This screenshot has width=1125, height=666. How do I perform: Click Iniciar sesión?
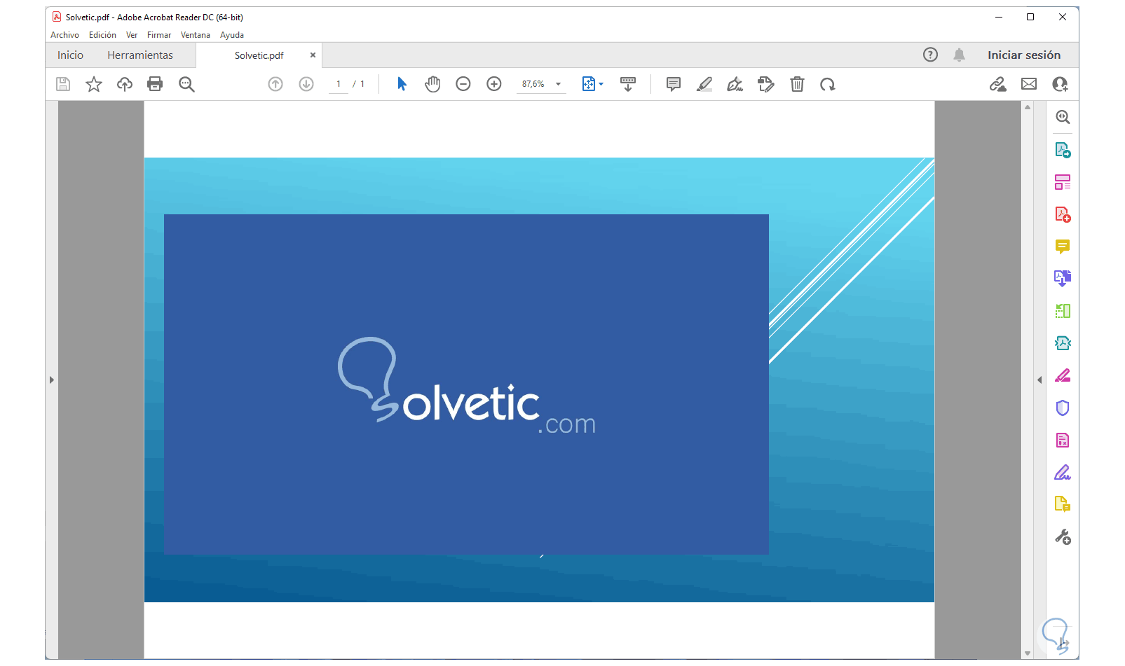(x=1024, y=55)
